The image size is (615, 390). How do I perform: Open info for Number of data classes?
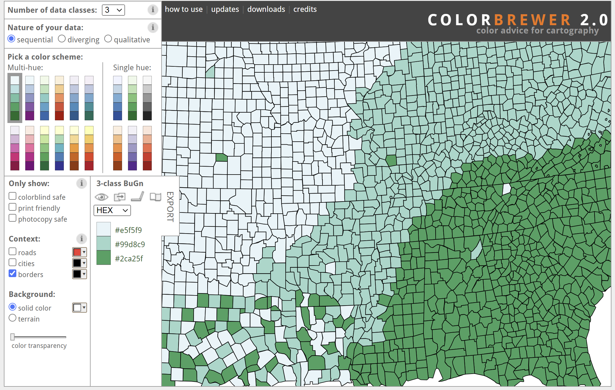tap(153, 10)
